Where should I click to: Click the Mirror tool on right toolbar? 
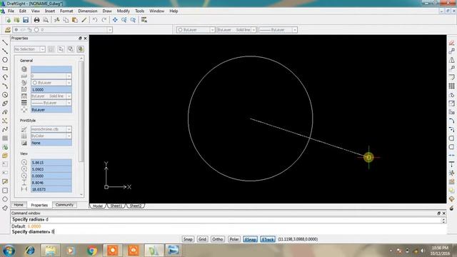(x=451, y=60)
